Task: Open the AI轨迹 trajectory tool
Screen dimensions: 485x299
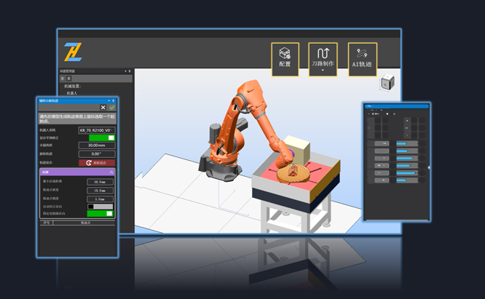Action: [x=362, y=55]
